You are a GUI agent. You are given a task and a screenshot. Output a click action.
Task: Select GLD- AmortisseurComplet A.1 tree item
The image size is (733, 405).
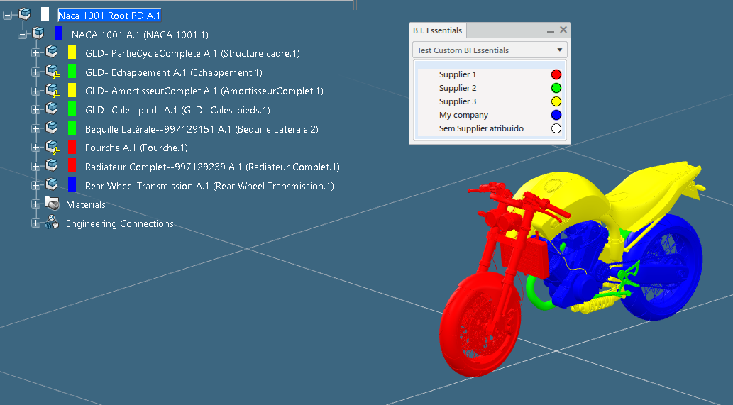pos(204,91)
